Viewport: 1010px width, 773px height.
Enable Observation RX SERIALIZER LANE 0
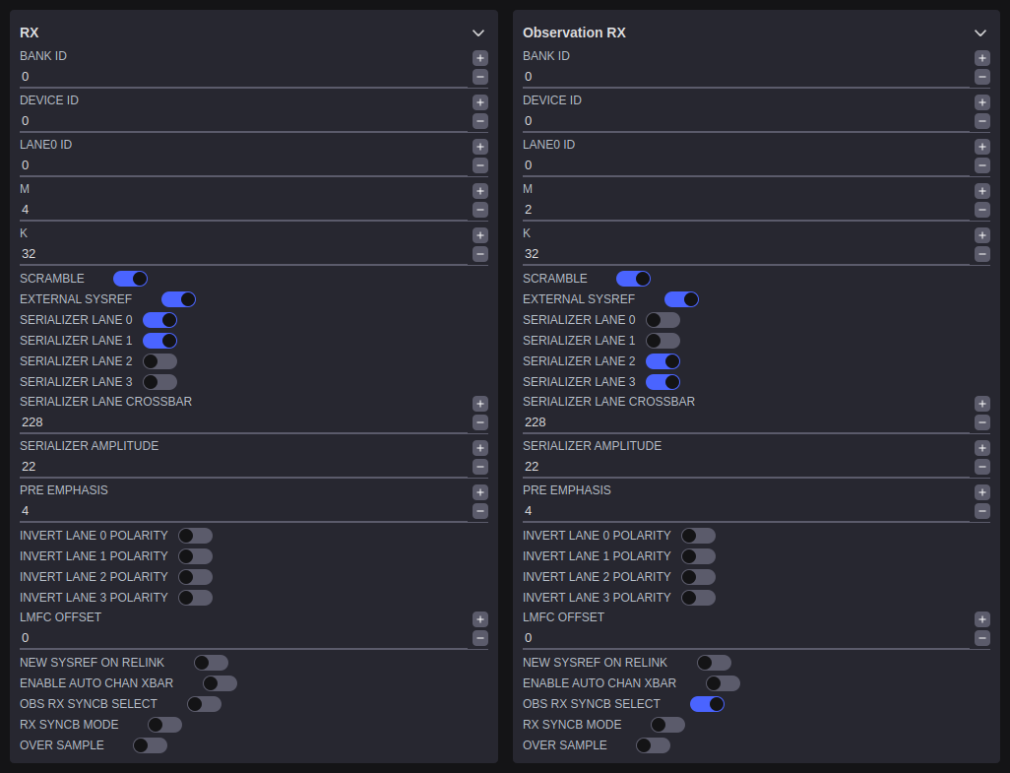[x=663, y=320]
